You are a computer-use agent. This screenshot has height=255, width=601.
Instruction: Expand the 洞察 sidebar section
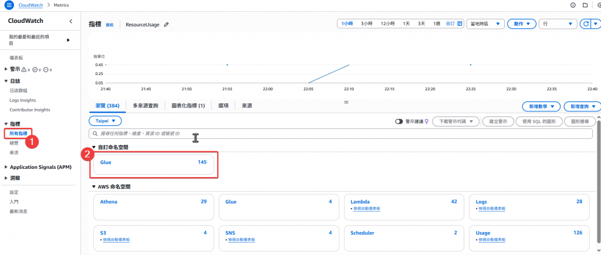coord(6,178)
